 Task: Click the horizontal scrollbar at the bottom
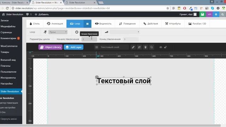click(111, 126)
